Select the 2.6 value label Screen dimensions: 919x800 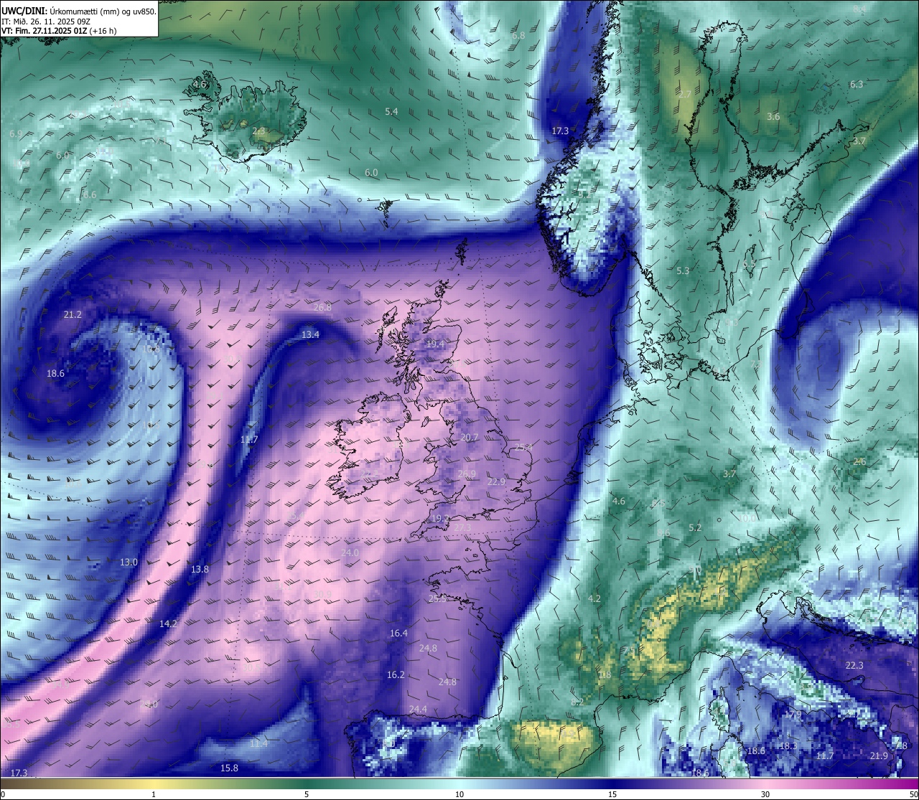tap(859, 462)
